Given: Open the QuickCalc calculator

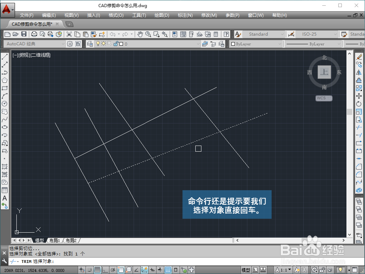Looking at the screenshot, I should (x=216, y=34).
